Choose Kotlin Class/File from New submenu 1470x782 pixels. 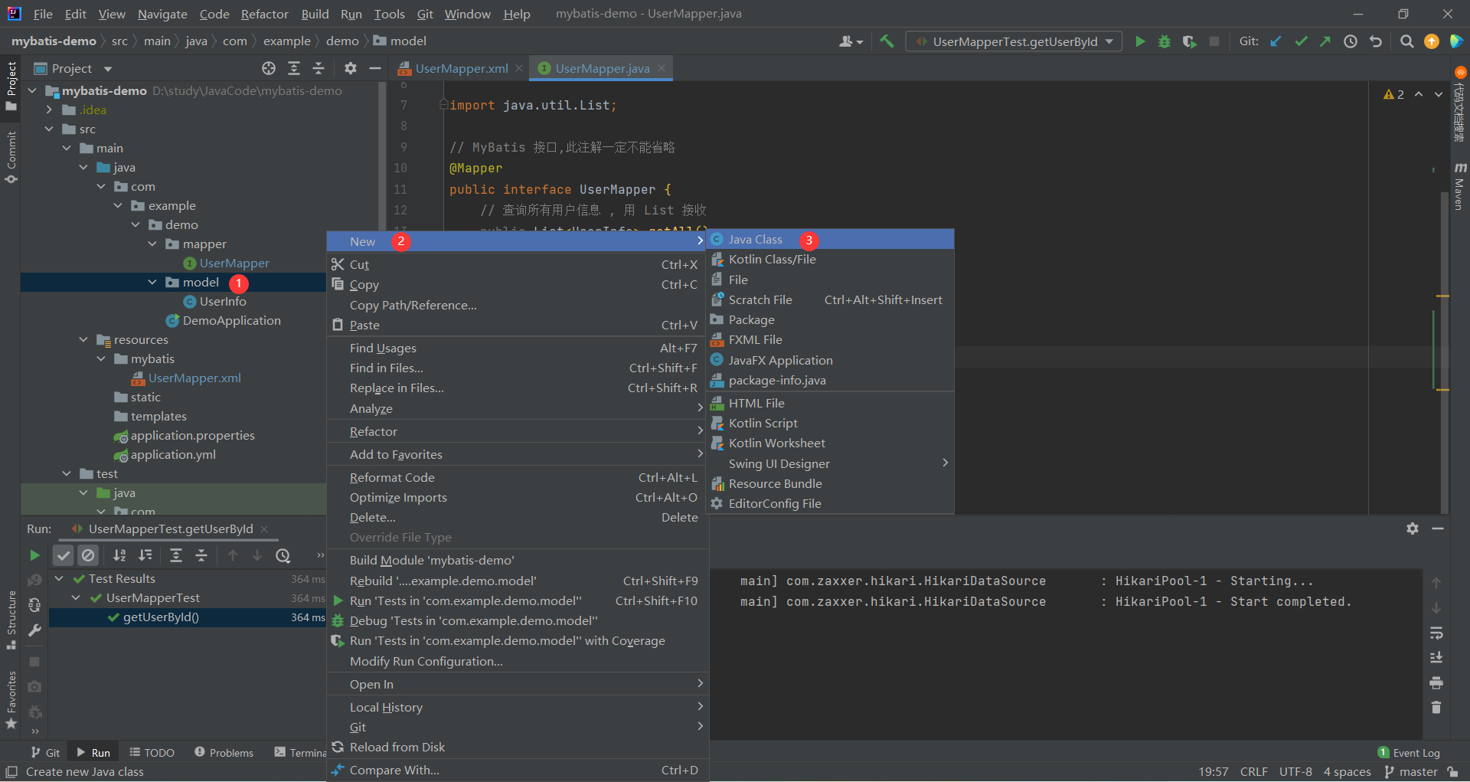830,260
